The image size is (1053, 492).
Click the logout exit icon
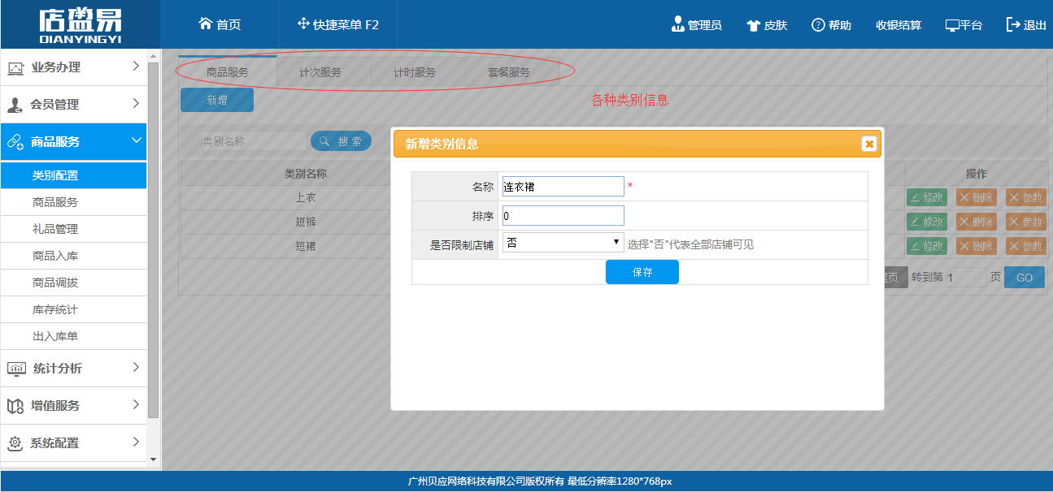coord(1013,24)
